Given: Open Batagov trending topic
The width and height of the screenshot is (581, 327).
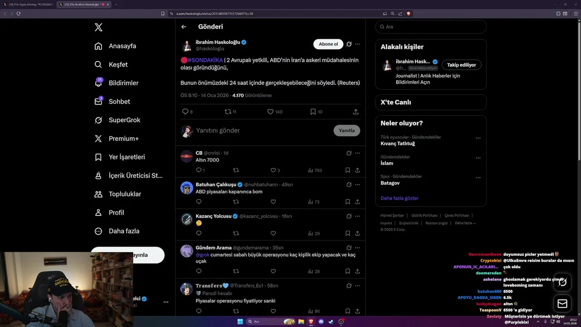Looking at the screenshot, I should click(x=390, y=183).
